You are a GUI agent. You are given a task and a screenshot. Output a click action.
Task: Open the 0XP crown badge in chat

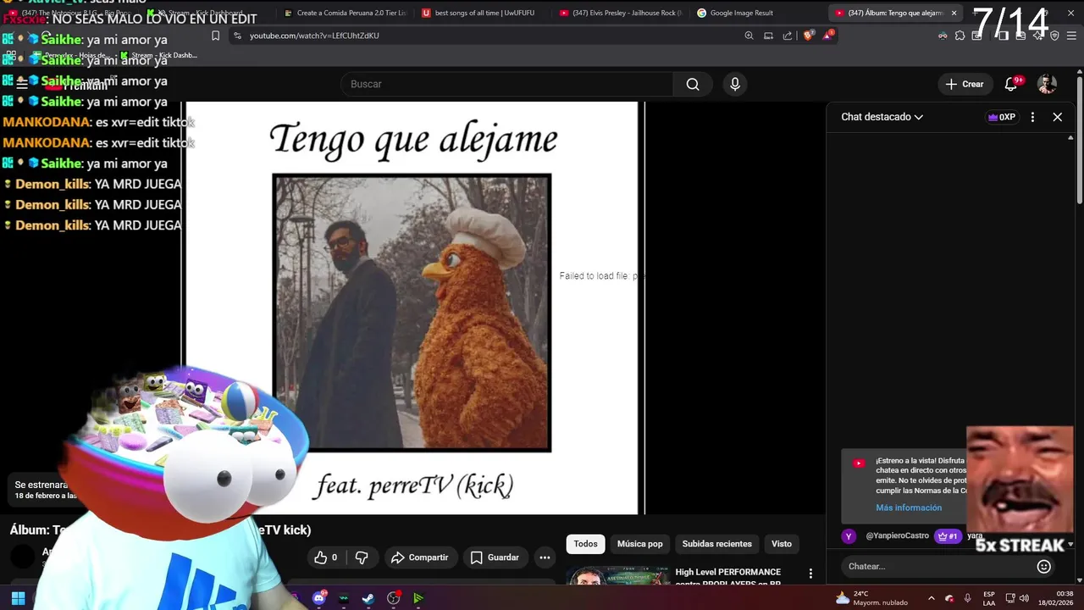click(x=1002, y=117)
